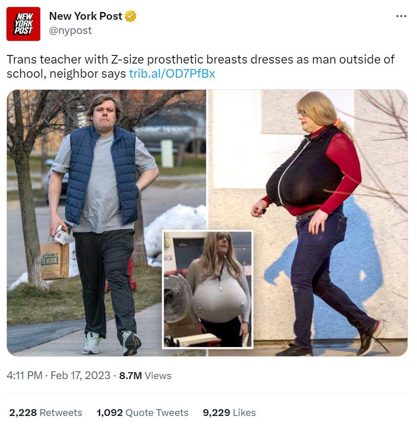Open the right photo of the tweet

[308, 223]
